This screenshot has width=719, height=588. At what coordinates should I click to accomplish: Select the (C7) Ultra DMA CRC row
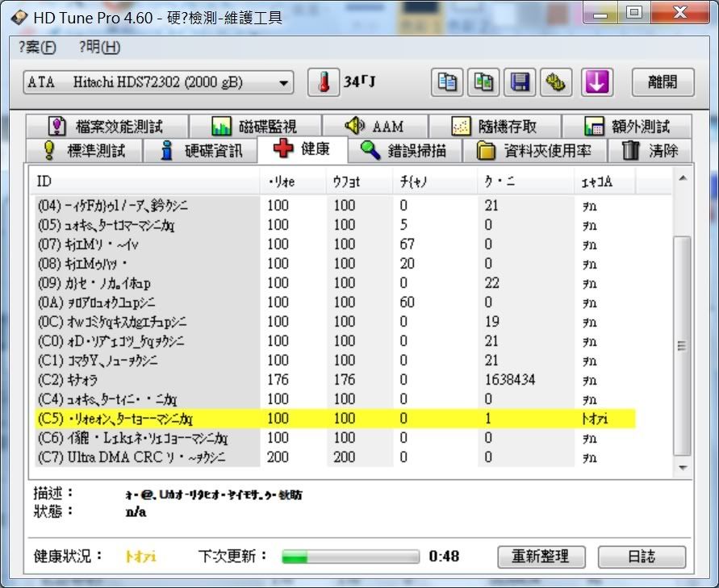335,457
